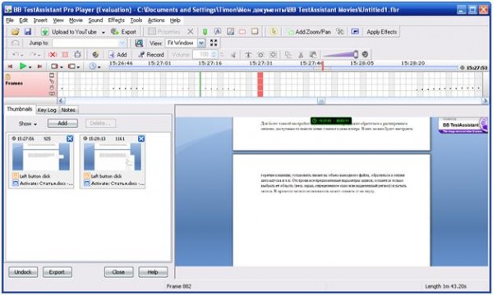Click the Help button at panel bottom

point(153,272)
